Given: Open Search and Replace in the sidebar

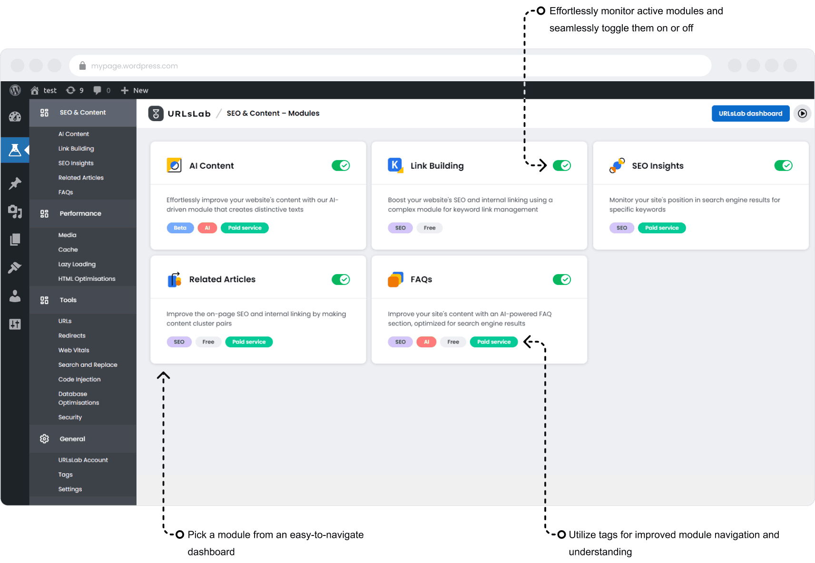Looking at the screenshot, I should point(88,365).
